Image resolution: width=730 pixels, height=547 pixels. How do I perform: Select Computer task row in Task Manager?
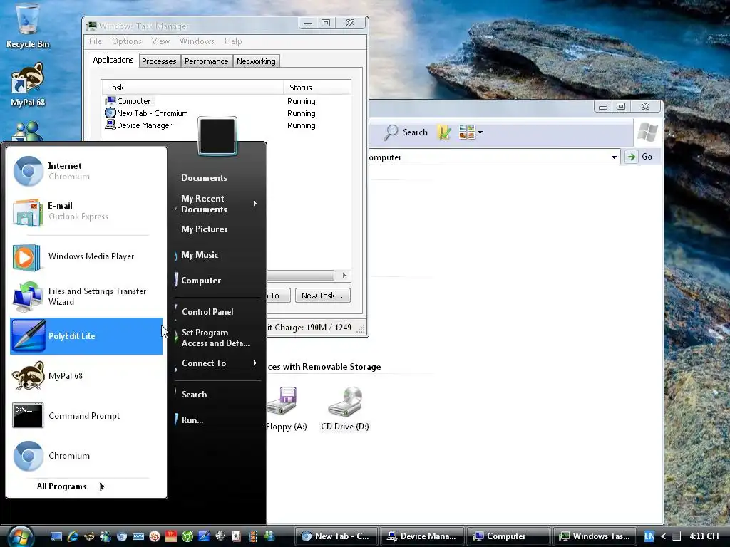[x=226, y=101]
